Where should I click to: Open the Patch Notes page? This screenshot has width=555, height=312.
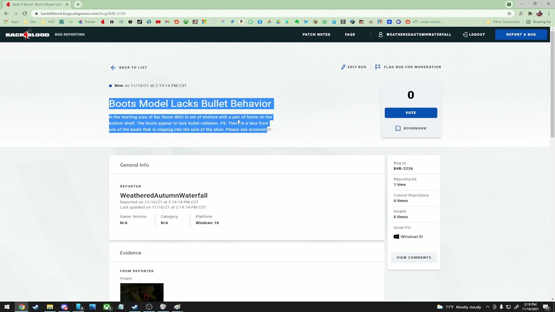[316, 35]
